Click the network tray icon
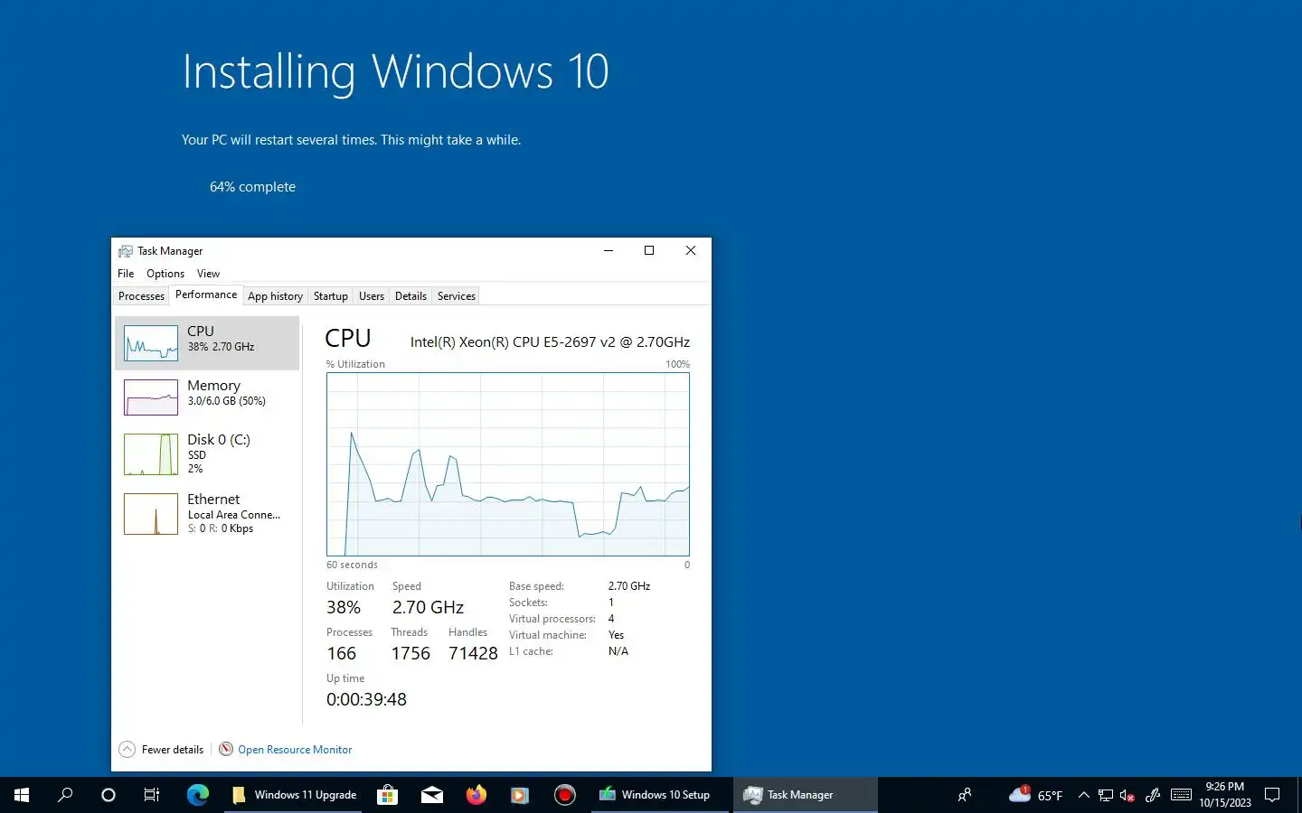The image size is (1302, 813). point(1106,795)
